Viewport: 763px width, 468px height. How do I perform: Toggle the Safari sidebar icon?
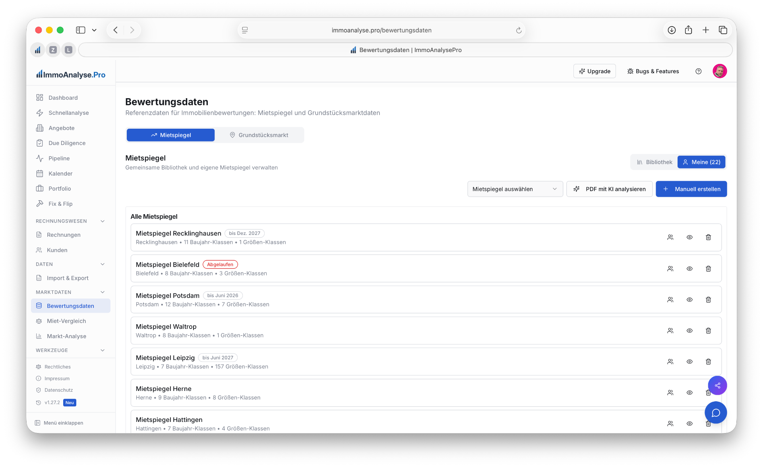(81, 30)
